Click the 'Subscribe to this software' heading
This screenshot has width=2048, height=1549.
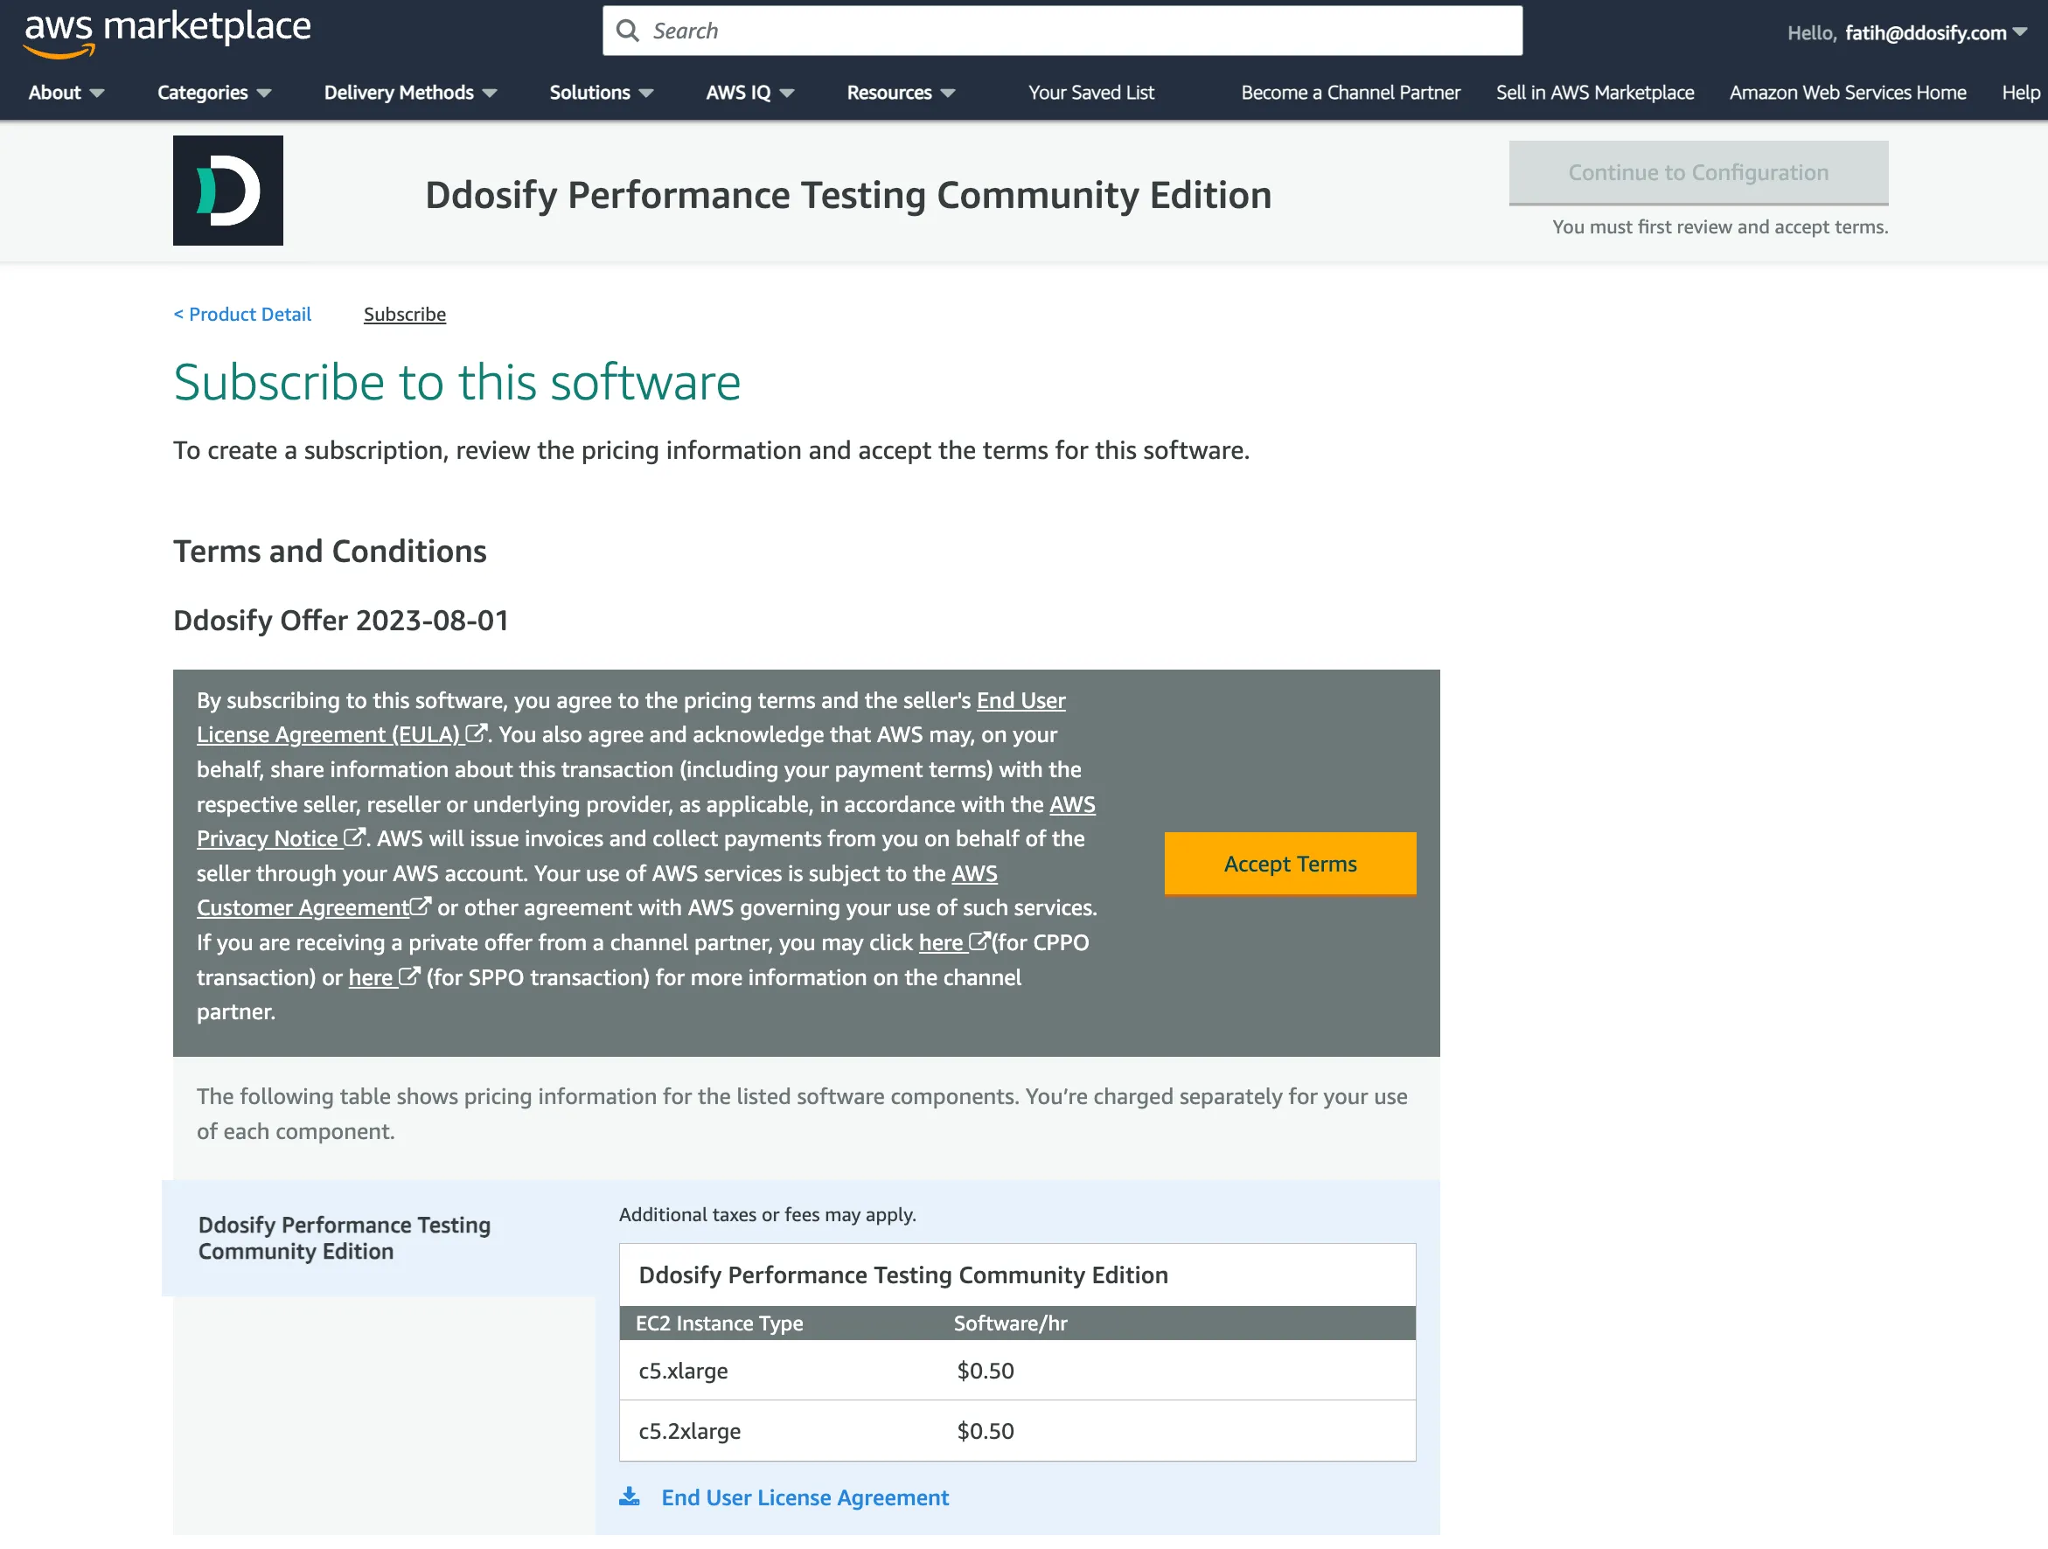click(457, 382)
